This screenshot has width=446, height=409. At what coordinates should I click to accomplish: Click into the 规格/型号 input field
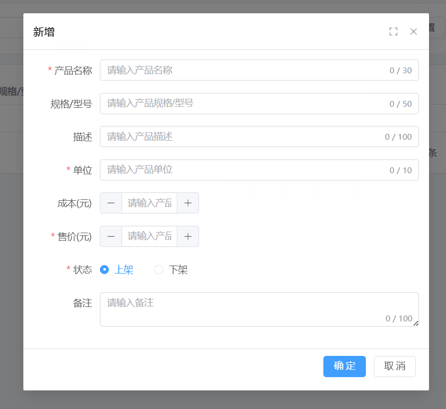pos(259,104)
